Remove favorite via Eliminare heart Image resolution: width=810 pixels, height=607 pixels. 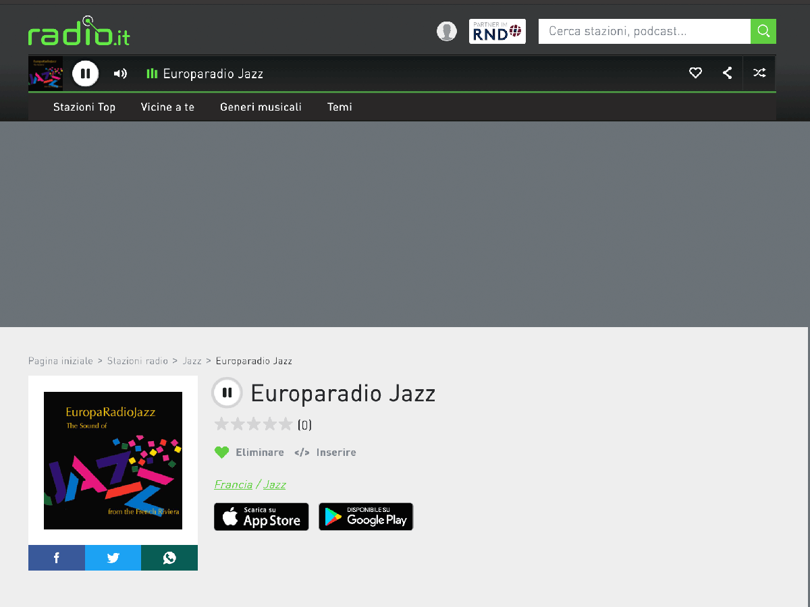(x=249, y=453)
